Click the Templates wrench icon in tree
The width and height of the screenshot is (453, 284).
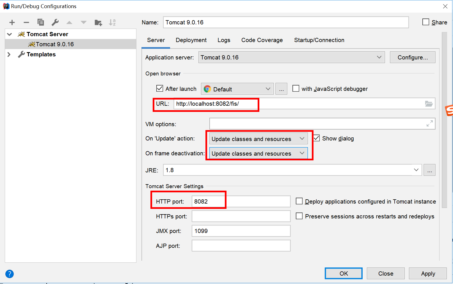click(21, 54)
